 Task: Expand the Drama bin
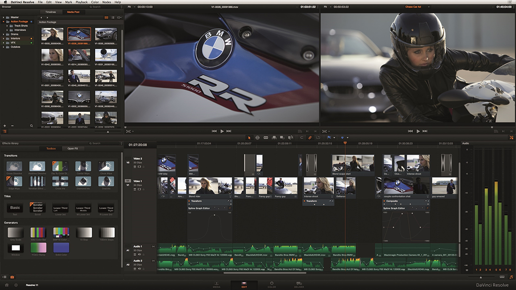tap(4, 34)
